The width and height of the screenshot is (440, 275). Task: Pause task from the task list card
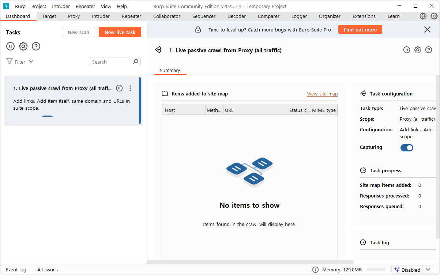click(x=119, y=88)
